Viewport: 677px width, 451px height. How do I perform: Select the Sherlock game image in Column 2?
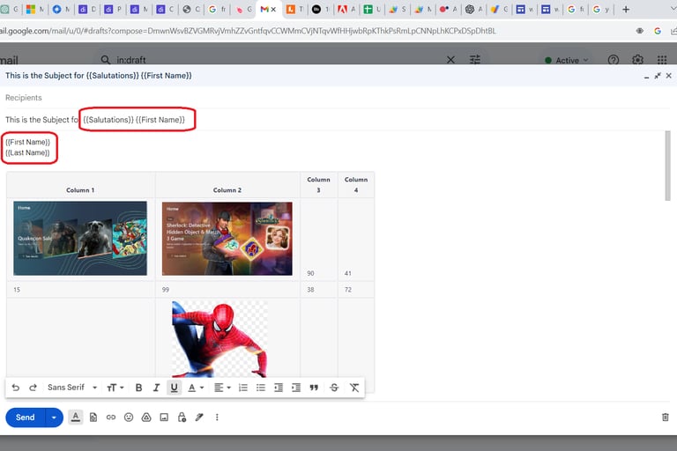click(227, 239)
